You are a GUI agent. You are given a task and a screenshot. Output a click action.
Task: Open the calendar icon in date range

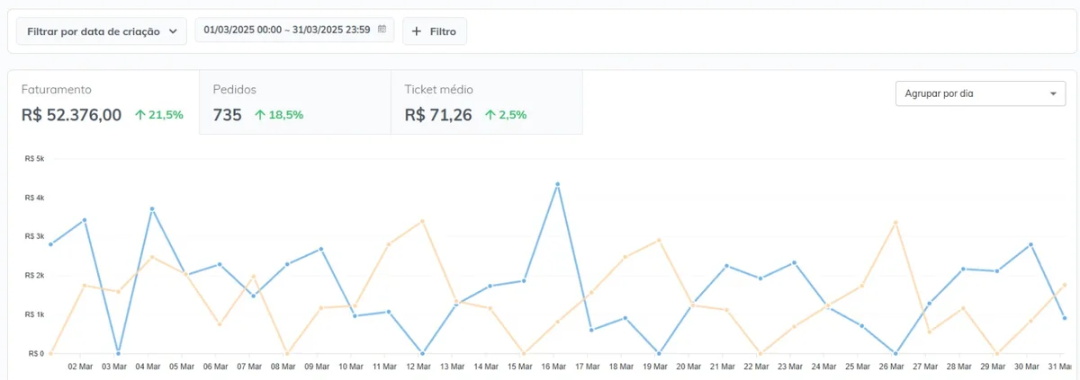click(382, 30)
